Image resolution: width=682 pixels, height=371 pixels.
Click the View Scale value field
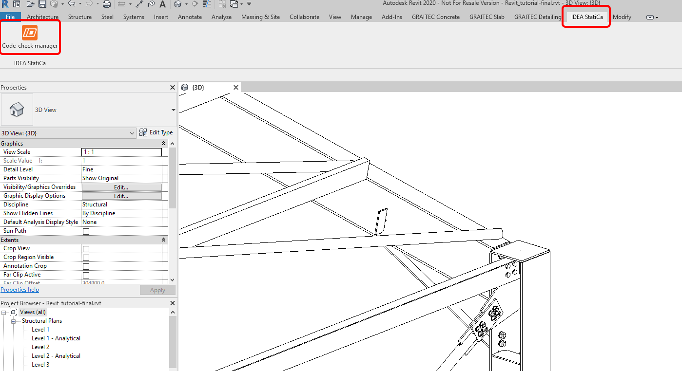(x=121, y=152)
